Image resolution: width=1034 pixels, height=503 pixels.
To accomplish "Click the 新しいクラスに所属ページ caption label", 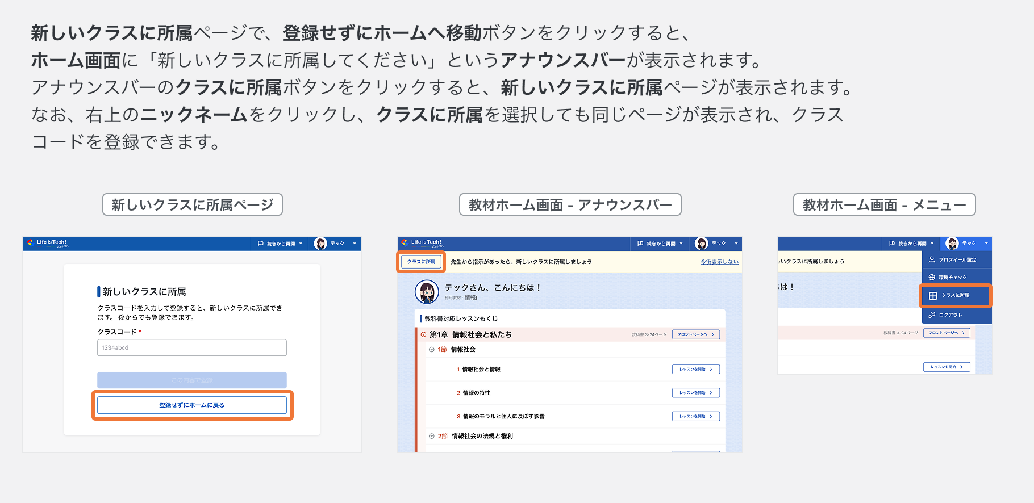I will pos(193,204).
